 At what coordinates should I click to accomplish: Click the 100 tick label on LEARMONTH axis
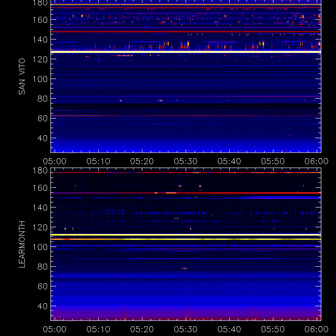pos(40,247)
